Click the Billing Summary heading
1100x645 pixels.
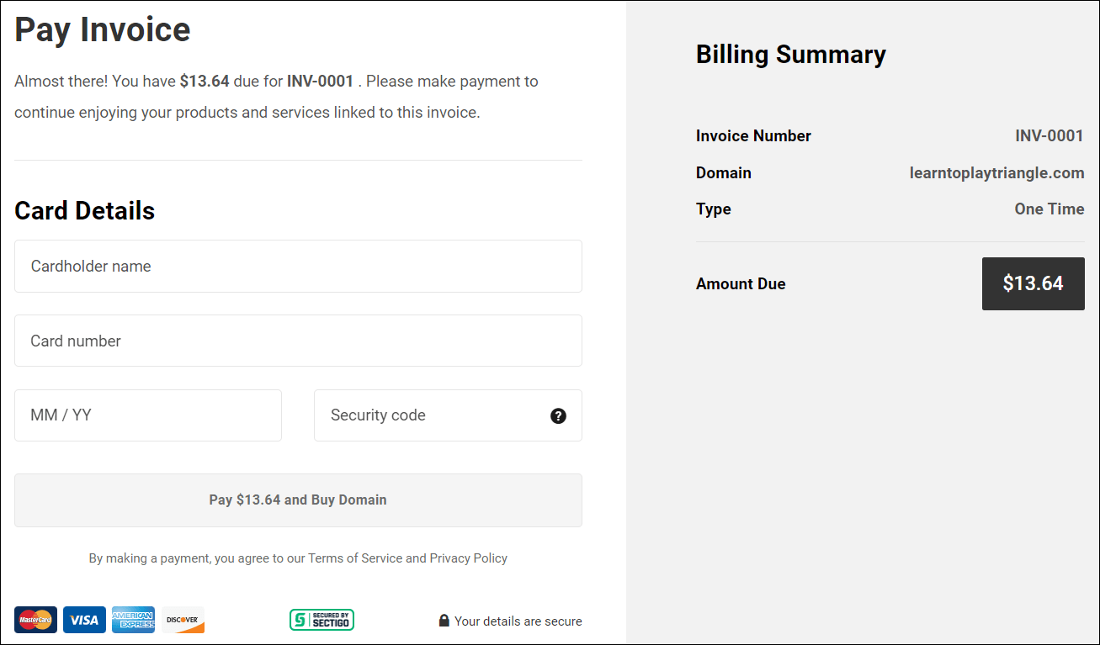[x=790, y=54]
